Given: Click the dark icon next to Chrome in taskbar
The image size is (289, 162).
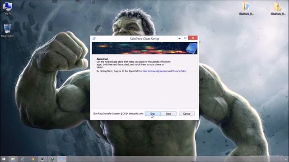Looking at the screenshot, I should click(x=42, y=159).
